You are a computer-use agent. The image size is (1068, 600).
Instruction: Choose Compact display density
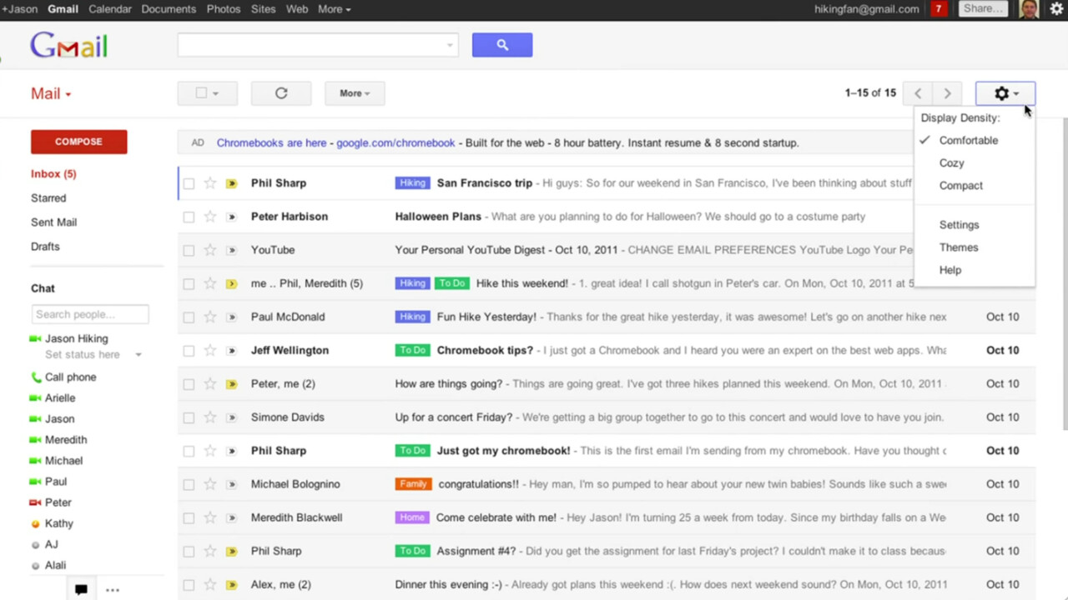pos(960,186)
